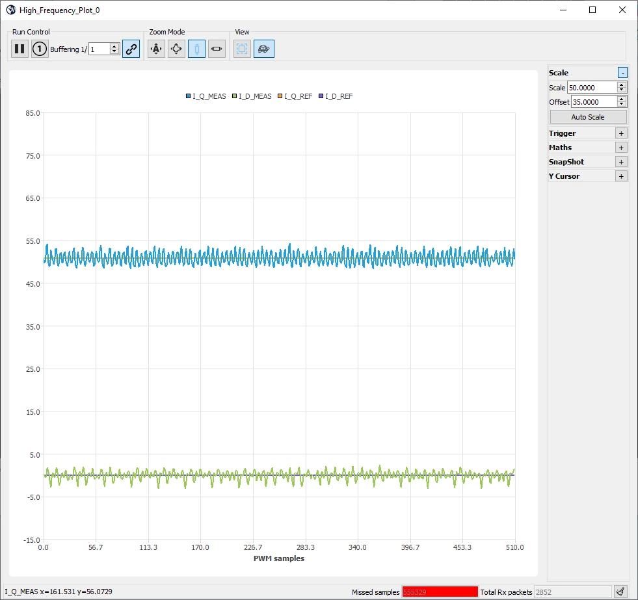Decrease the Offset value with the down arrow
Viewport: 638px width, 600px height.
(621, 105)
